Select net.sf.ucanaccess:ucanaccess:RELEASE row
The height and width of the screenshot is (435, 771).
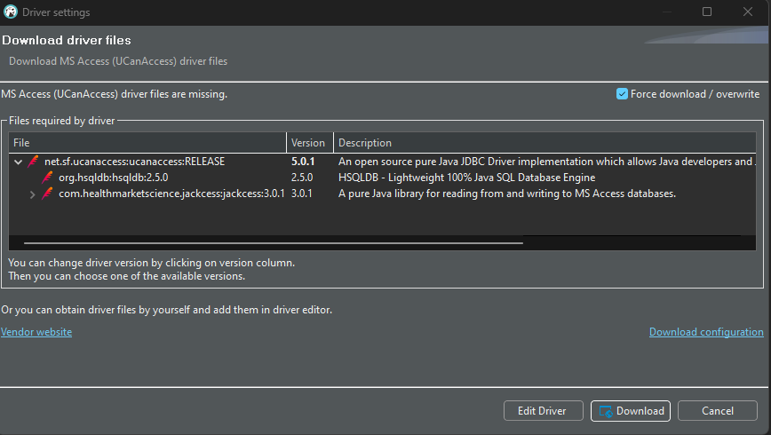pos(383,162)
